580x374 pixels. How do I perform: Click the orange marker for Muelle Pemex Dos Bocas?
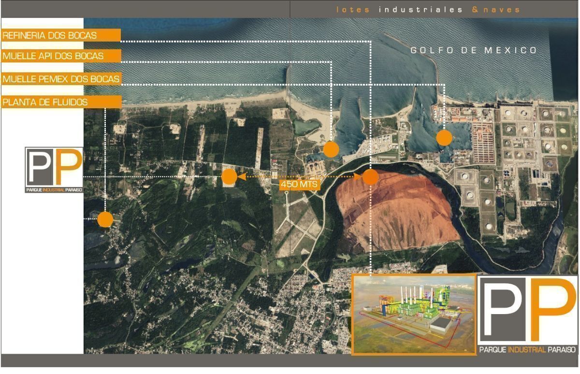point(444,138)
